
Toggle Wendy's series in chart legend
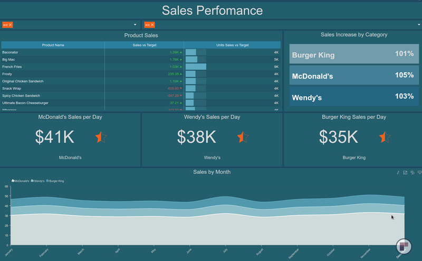point(39,181)
